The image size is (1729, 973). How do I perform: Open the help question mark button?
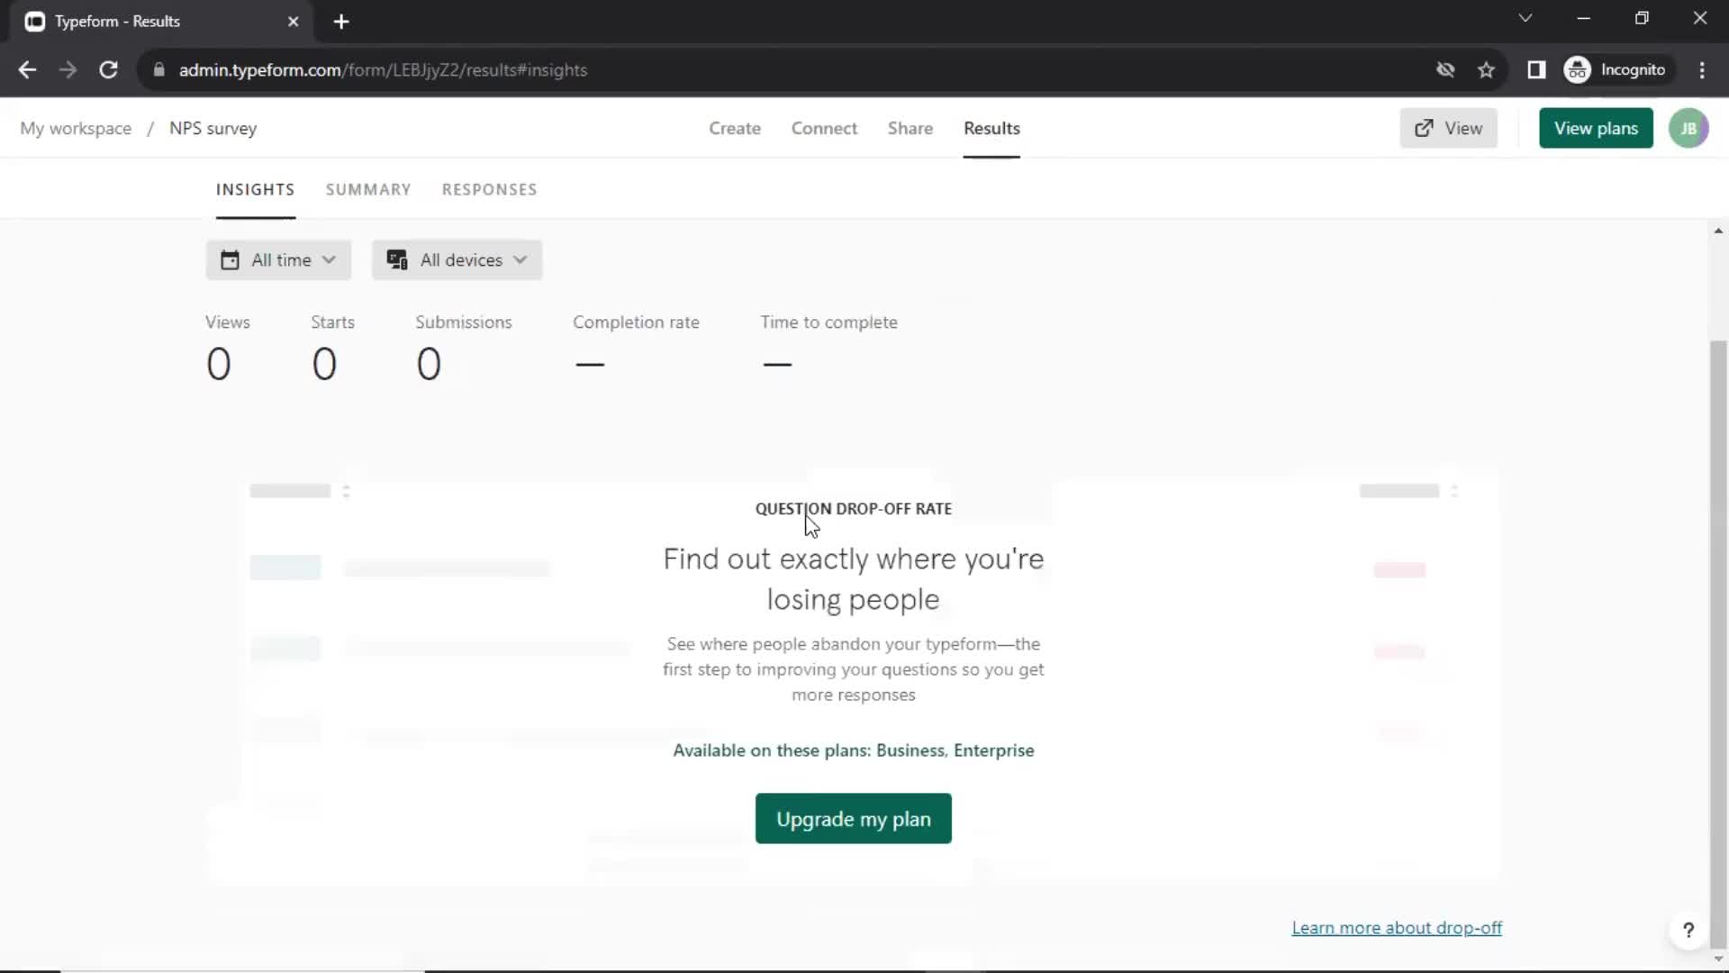pos(1688,930)
